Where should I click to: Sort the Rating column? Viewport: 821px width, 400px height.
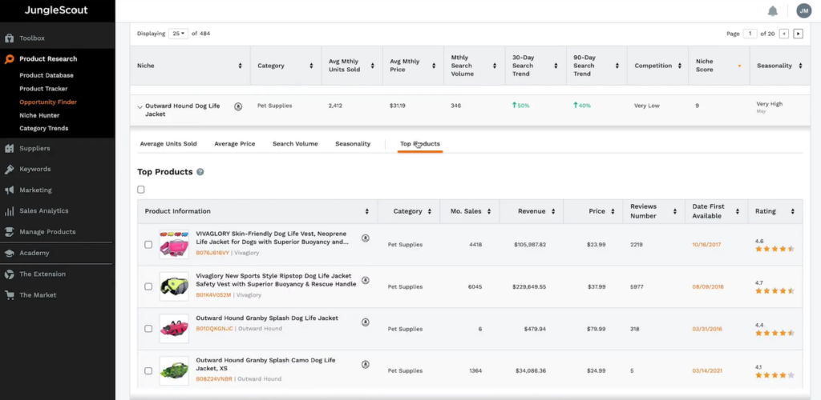coord(793,211)
